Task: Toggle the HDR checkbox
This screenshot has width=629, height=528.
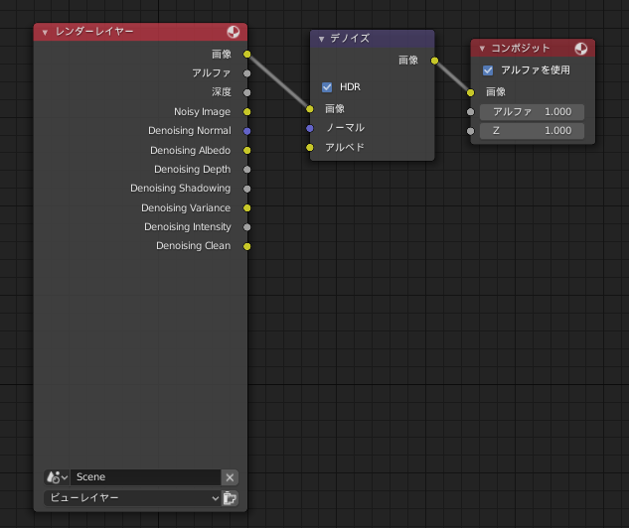Action: [x=327, y=87]
